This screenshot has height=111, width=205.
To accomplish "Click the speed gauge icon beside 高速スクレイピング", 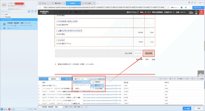I will 4,28.
